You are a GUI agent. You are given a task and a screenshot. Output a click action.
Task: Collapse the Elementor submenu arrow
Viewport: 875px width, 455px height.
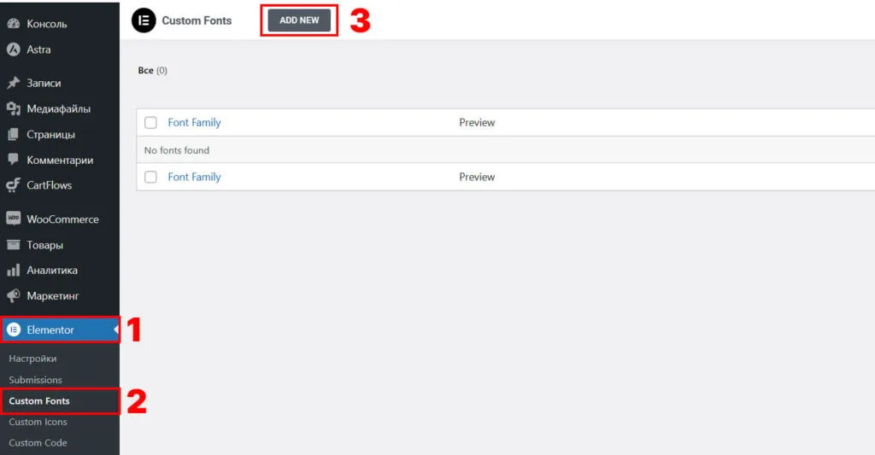point(116,330)
